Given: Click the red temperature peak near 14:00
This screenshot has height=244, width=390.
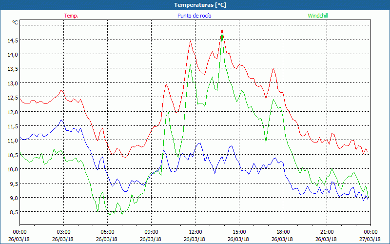Looking at the screenshot, I should pyautogui.click(x=222, y=29).
